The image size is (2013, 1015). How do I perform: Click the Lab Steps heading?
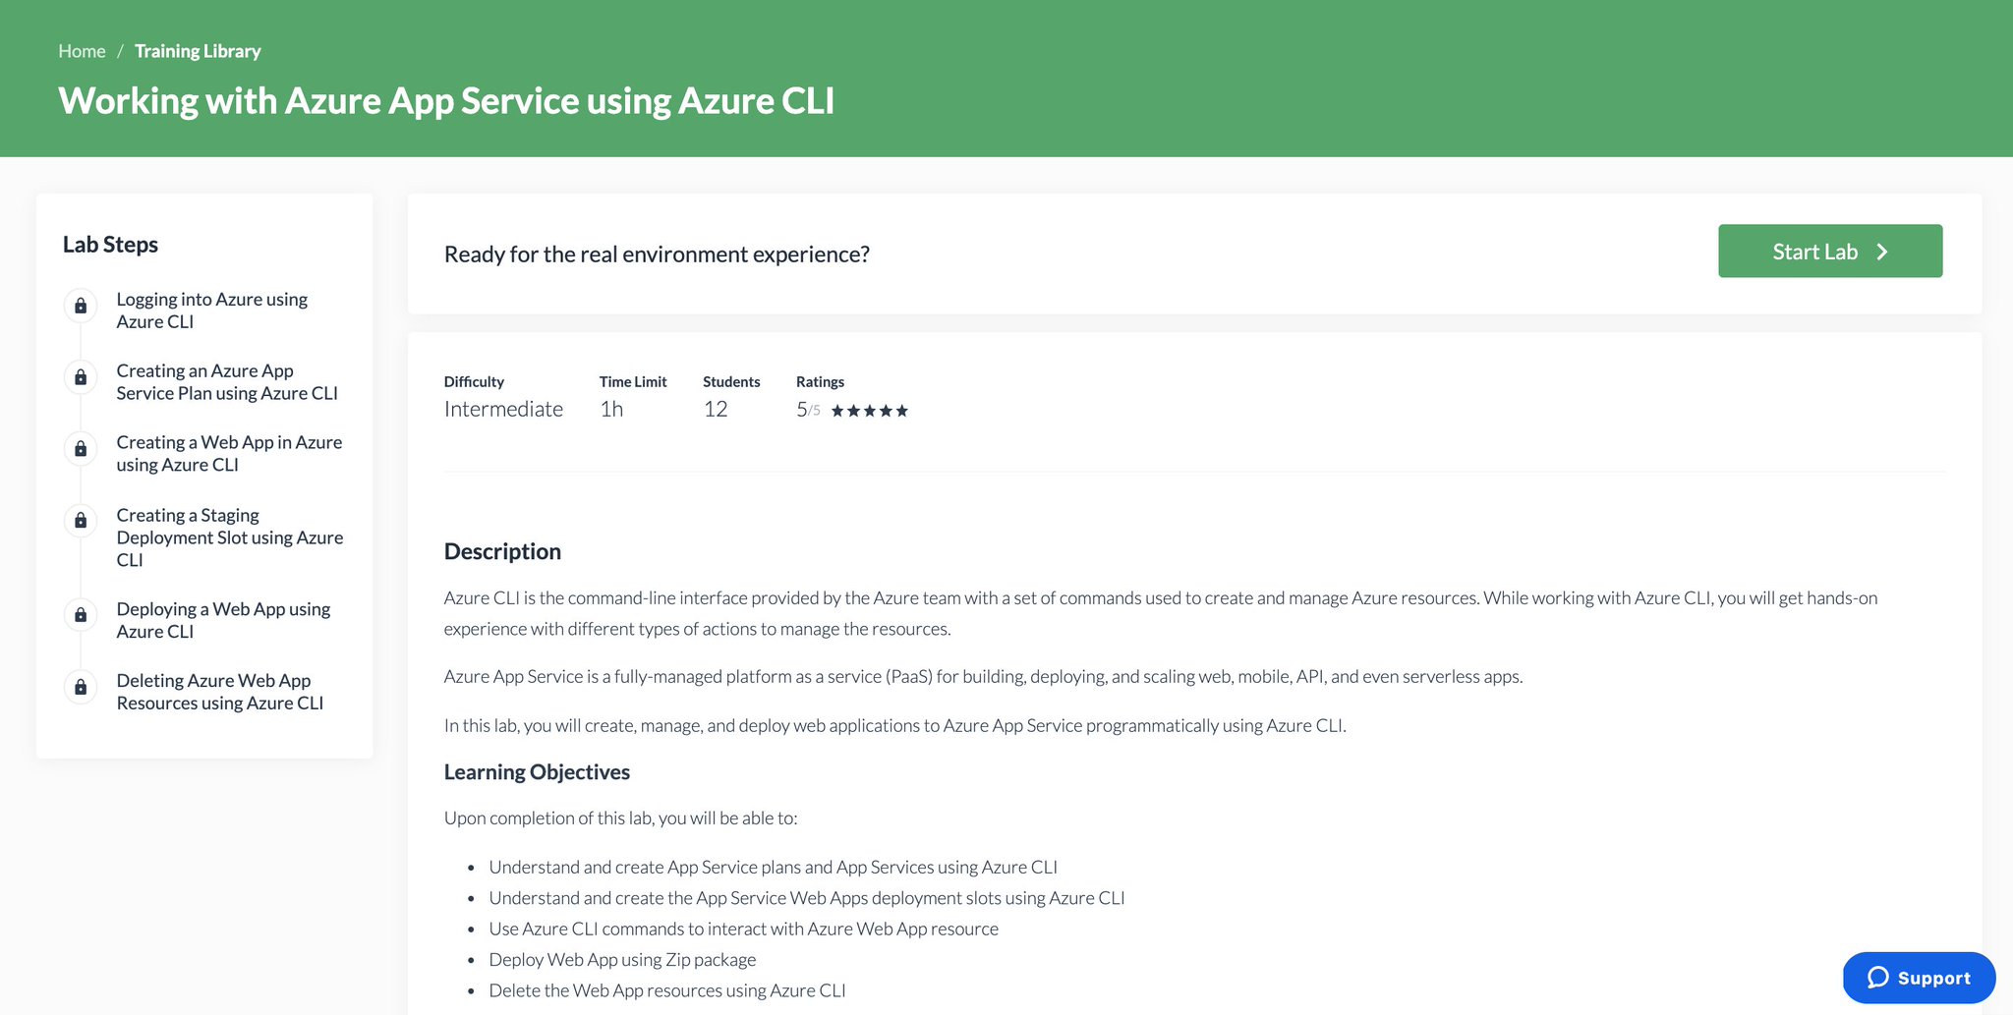tap(110, 245)
